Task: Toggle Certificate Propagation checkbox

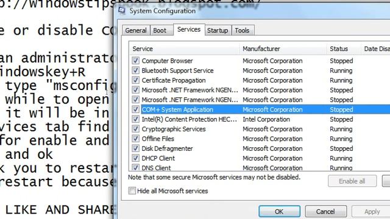Action: tap(135, 80)
